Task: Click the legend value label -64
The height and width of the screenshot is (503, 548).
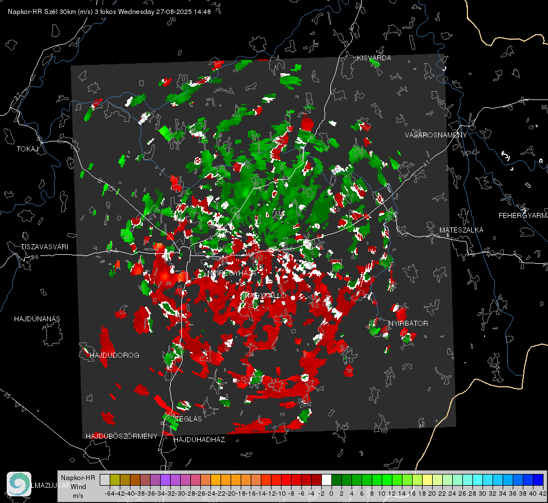Action: (110, 493)
